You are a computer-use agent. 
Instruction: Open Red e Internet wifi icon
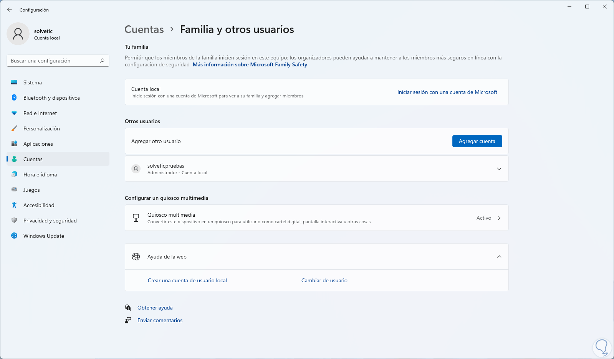14,113
